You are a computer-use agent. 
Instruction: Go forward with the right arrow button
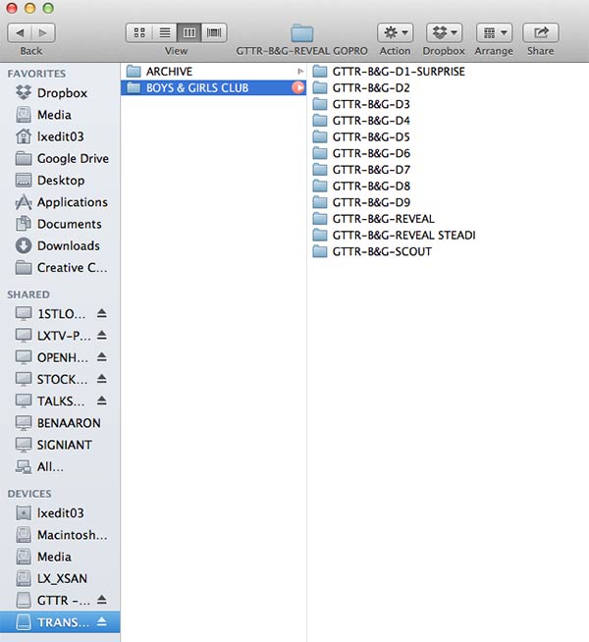43,32
